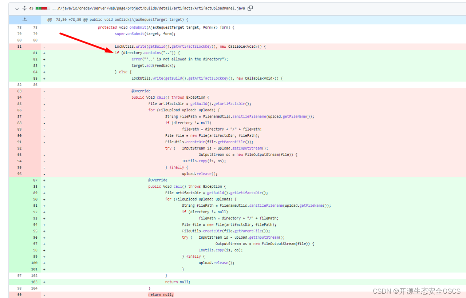Select removed line 93 OutputStream os

coord(248,155)
